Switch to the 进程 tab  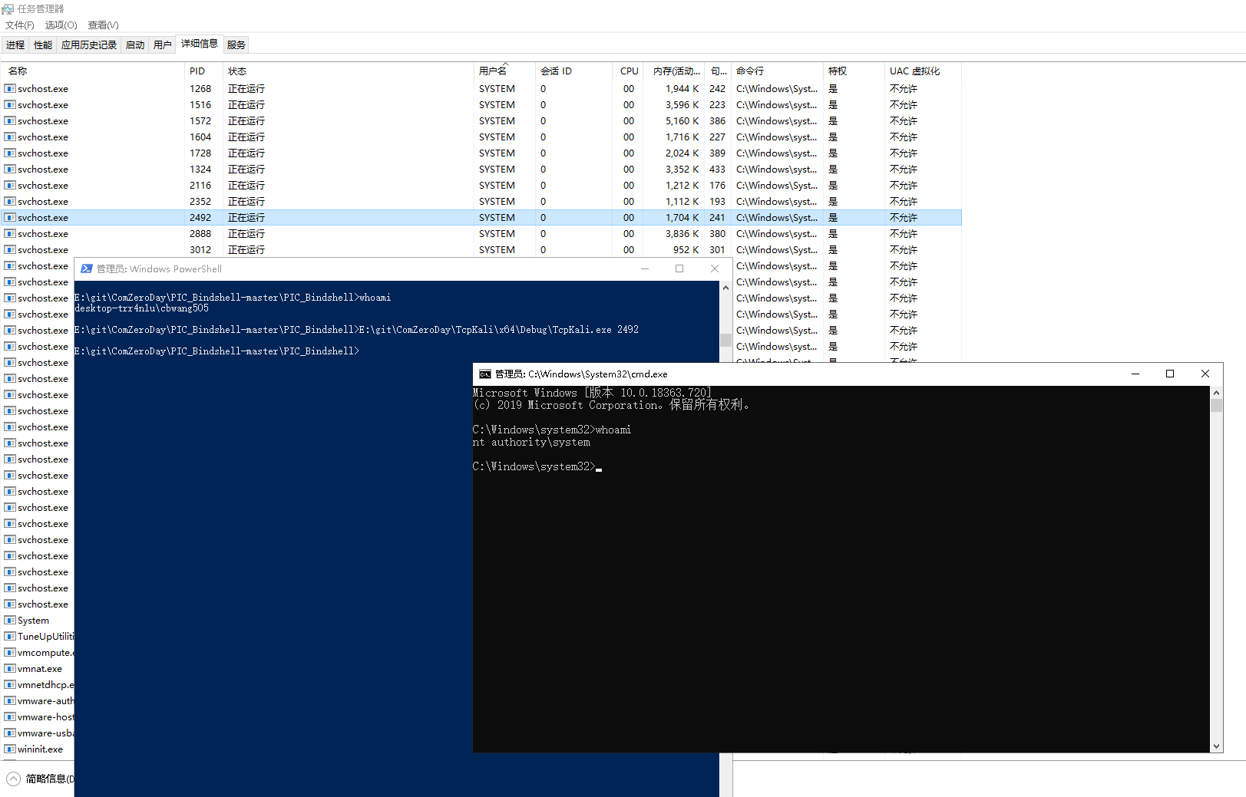pyautogui.click(x=15, y=45)
